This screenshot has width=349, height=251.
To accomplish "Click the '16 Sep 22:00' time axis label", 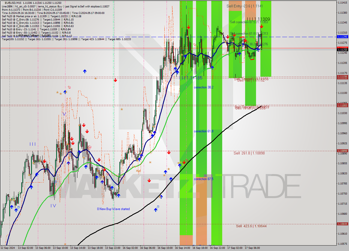I will tap(217, 248).
